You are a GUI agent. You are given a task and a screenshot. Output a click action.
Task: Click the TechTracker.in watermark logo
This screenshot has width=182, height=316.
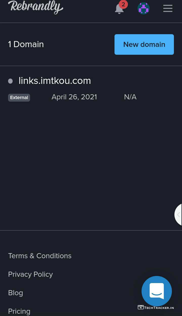(x=156, y=307)
